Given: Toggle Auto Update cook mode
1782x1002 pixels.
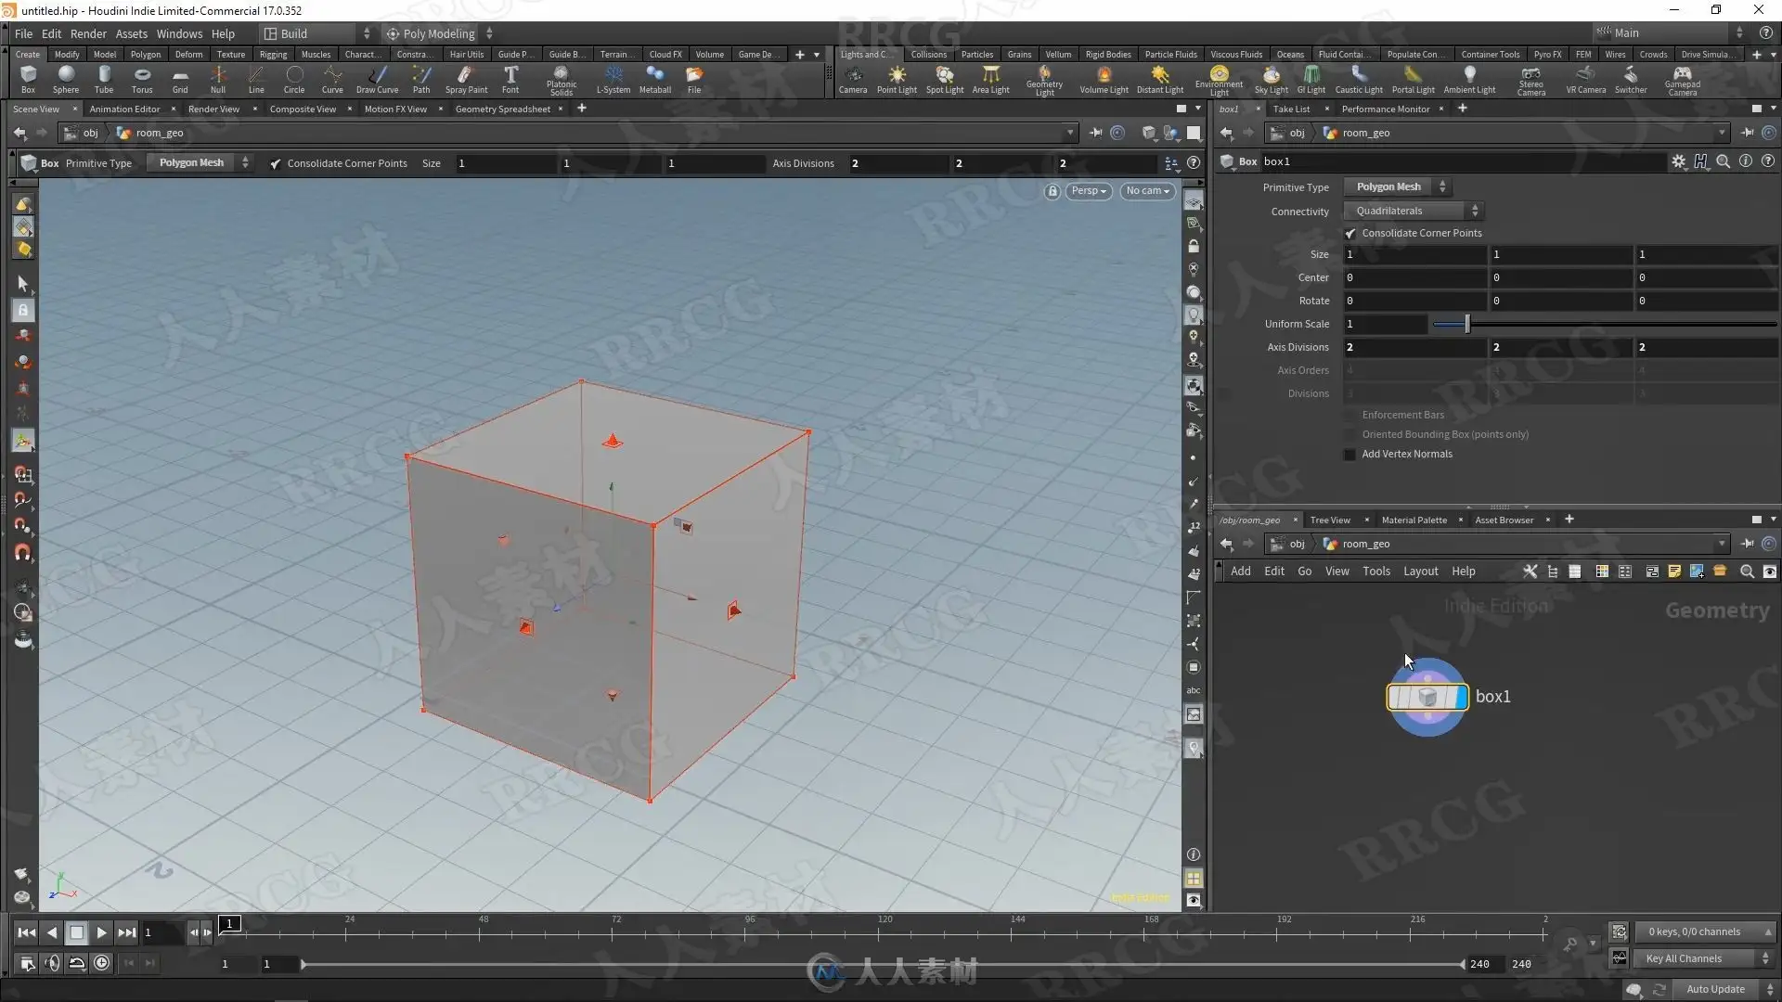Looking at the screenshot, I should click(x=1714, y=989).
